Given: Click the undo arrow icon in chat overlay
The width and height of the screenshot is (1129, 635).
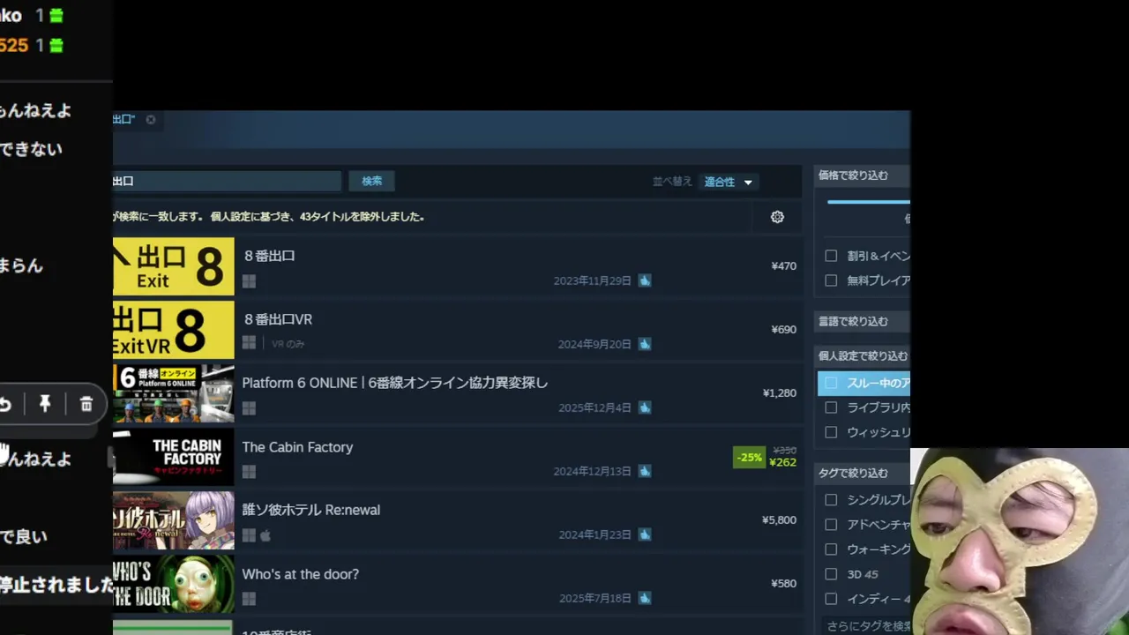Looking at the screenshot, I should point(5,404).
